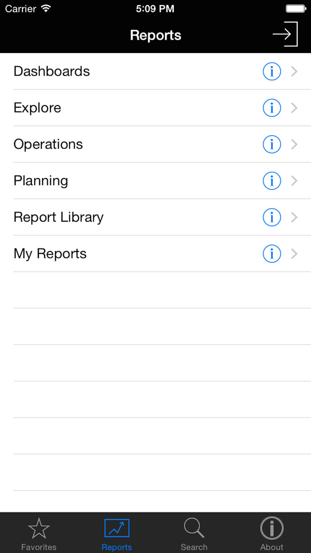Show info for Explore row
311x553 pixels.
(x=272, y=108)
